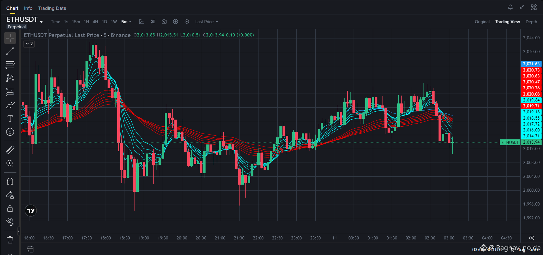Select the 1D timeframe button
Screen dimensions: 543x255
pos(104,22)
